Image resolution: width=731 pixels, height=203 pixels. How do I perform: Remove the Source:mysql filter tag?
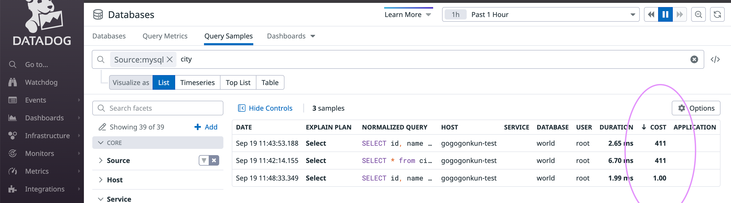coord(170,59)
